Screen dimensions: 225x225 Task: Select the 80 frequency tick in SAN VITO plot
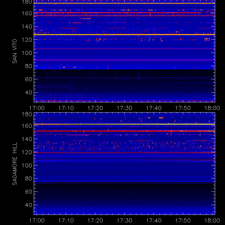[x=28, y=66]
